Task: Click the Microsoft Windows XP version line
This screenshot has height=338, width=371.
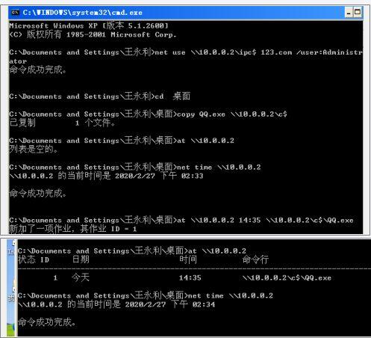Action: [x=89, y=25]
